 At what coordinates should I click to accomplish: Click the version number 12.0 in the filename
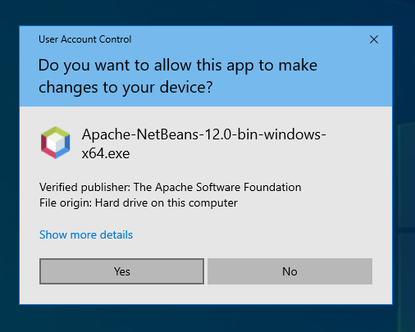[218, 134]
